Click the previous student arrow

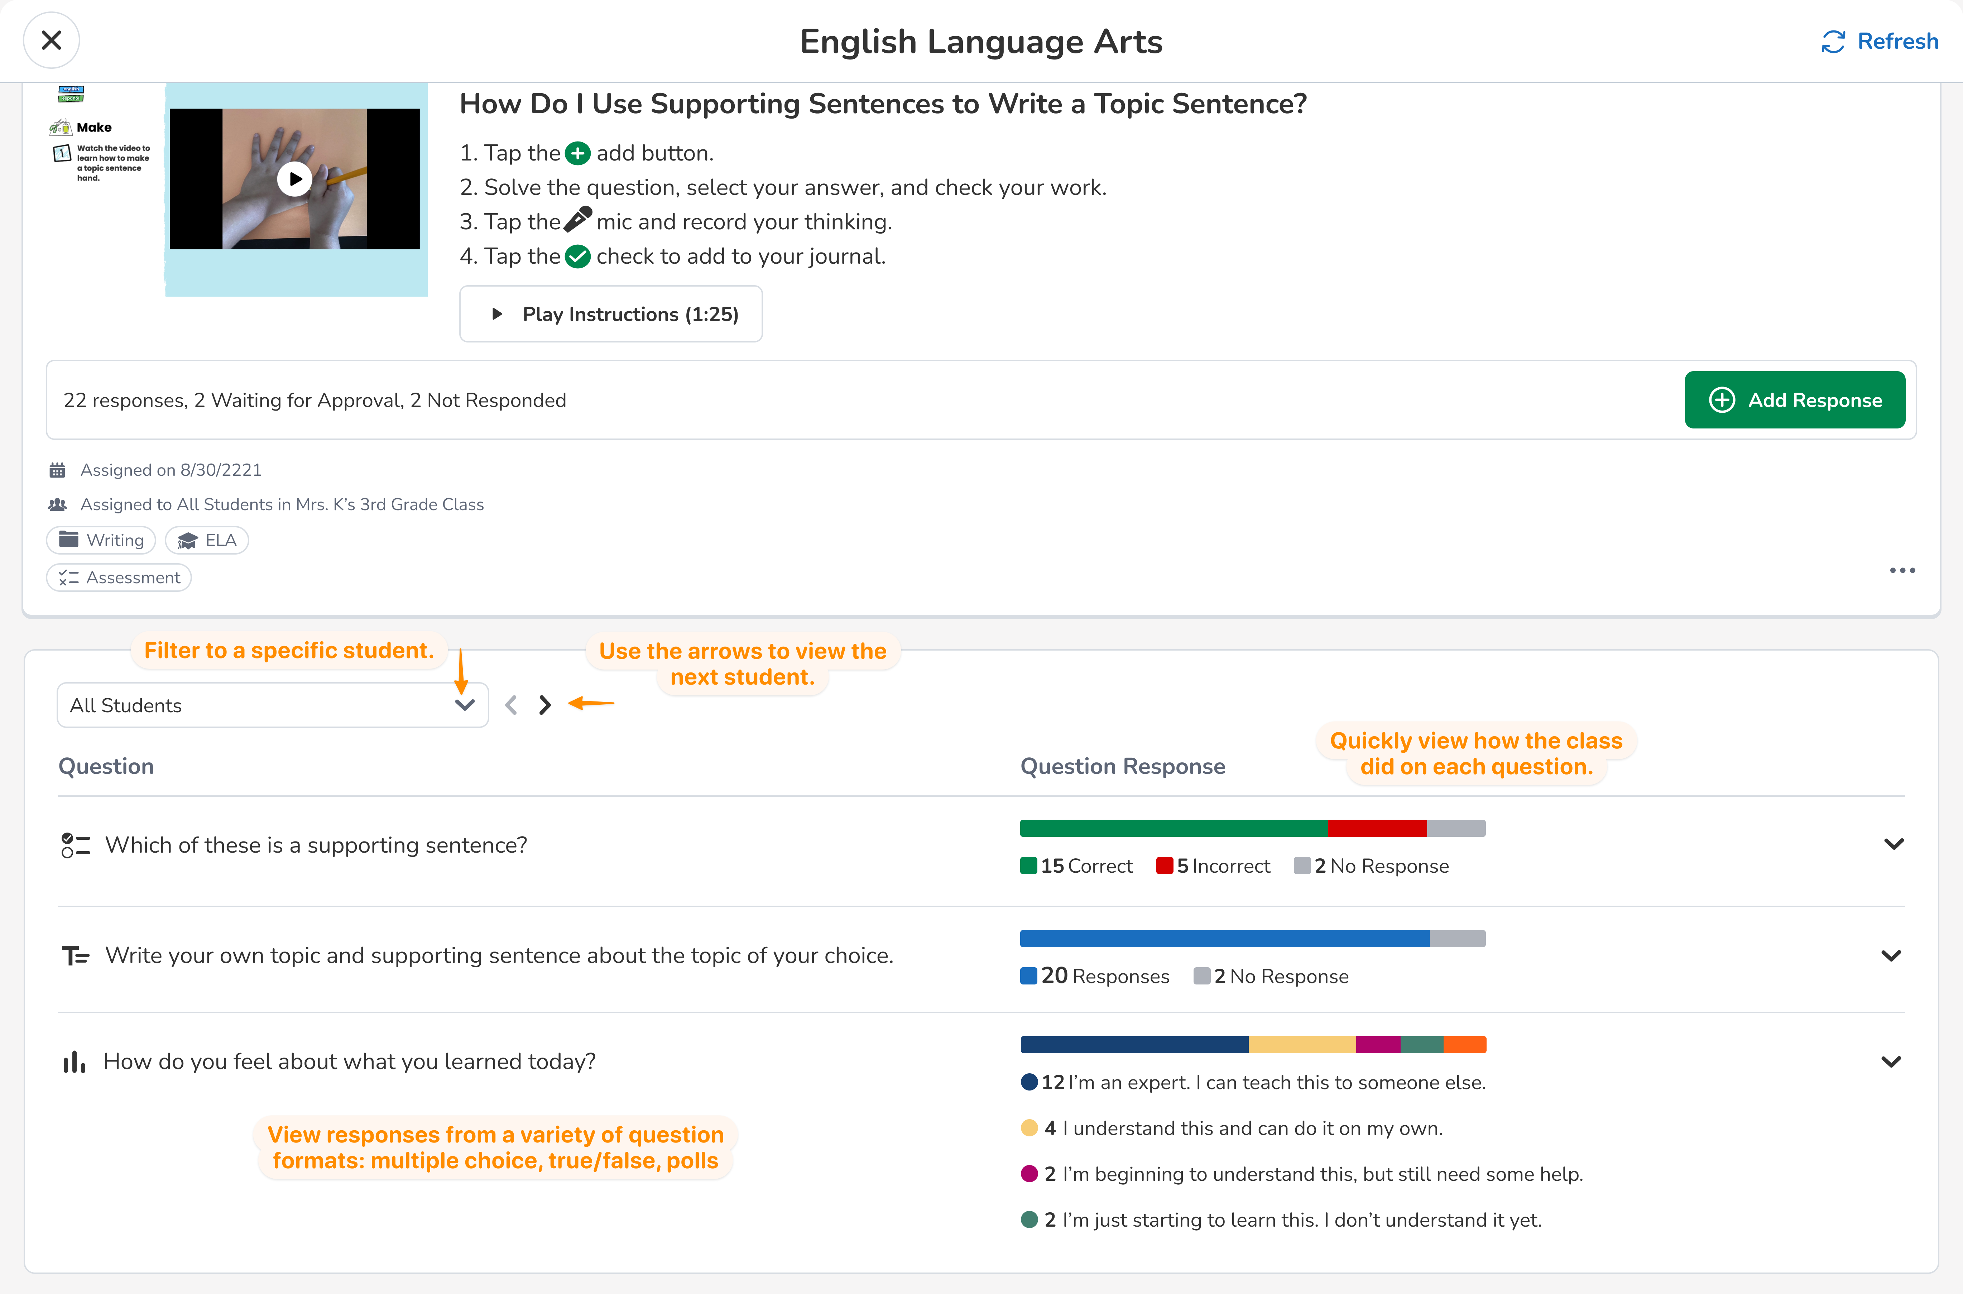[x=511, y=704]
